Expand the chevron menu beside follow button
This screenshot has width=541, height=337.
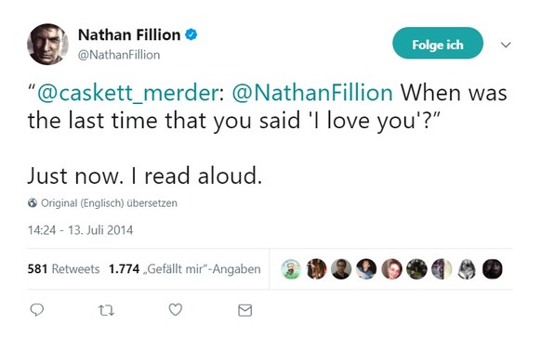(x=506, y=45)
